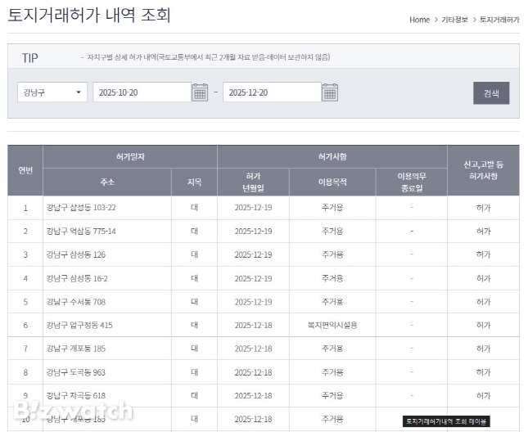Open the start date calendar picker icon
The height and width of the screenshot is (432, 528).
pyautogui.click(x=200, y=92)
